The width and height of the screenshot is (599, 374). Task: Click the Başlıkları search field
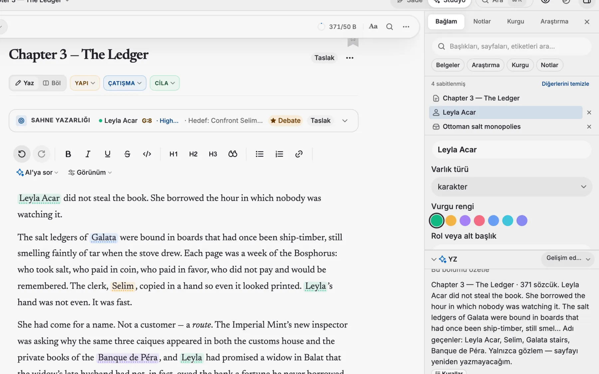(511, 47)
